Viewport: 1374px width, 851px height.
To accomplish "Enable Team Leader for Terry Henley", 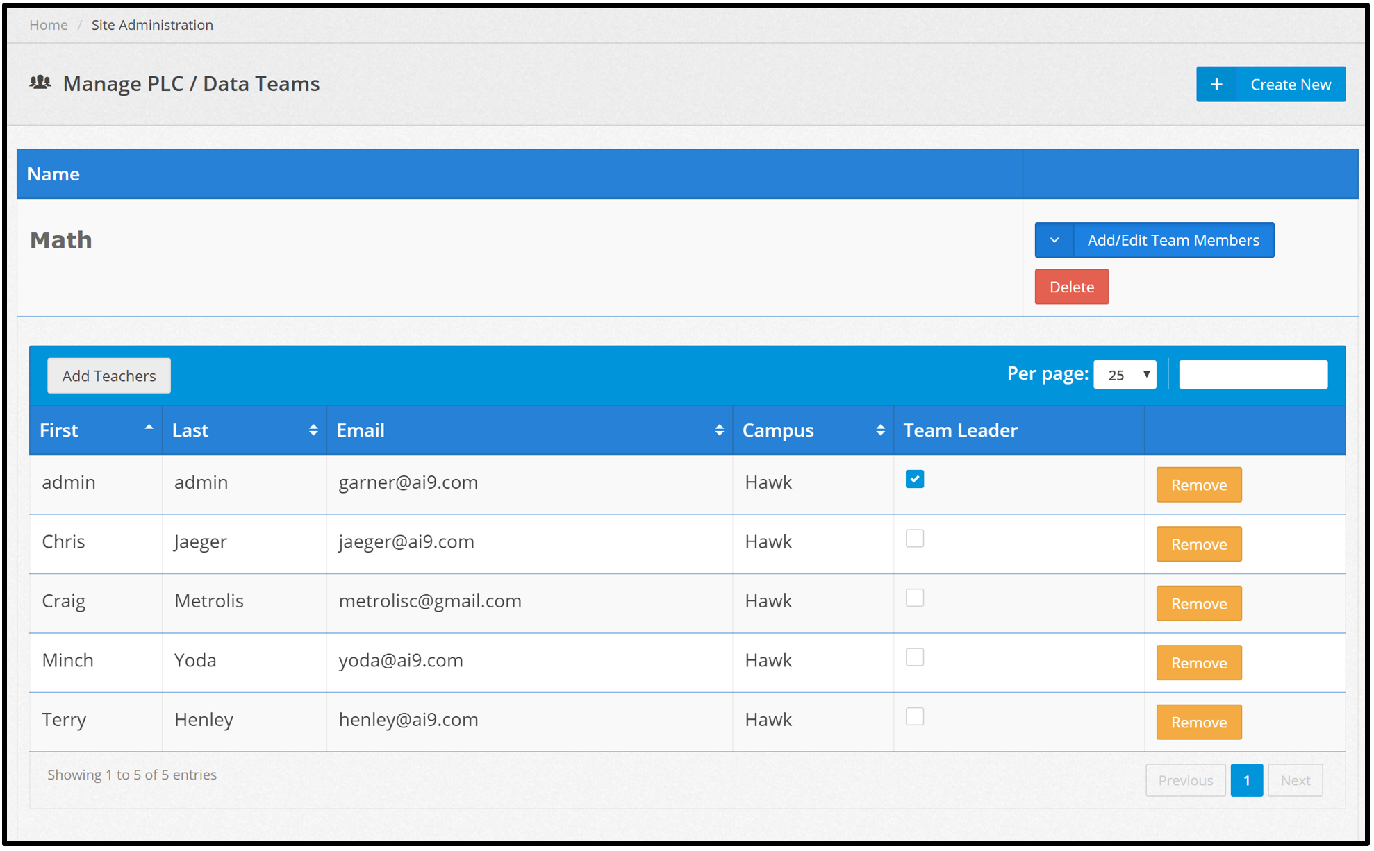I will [914, 716].
